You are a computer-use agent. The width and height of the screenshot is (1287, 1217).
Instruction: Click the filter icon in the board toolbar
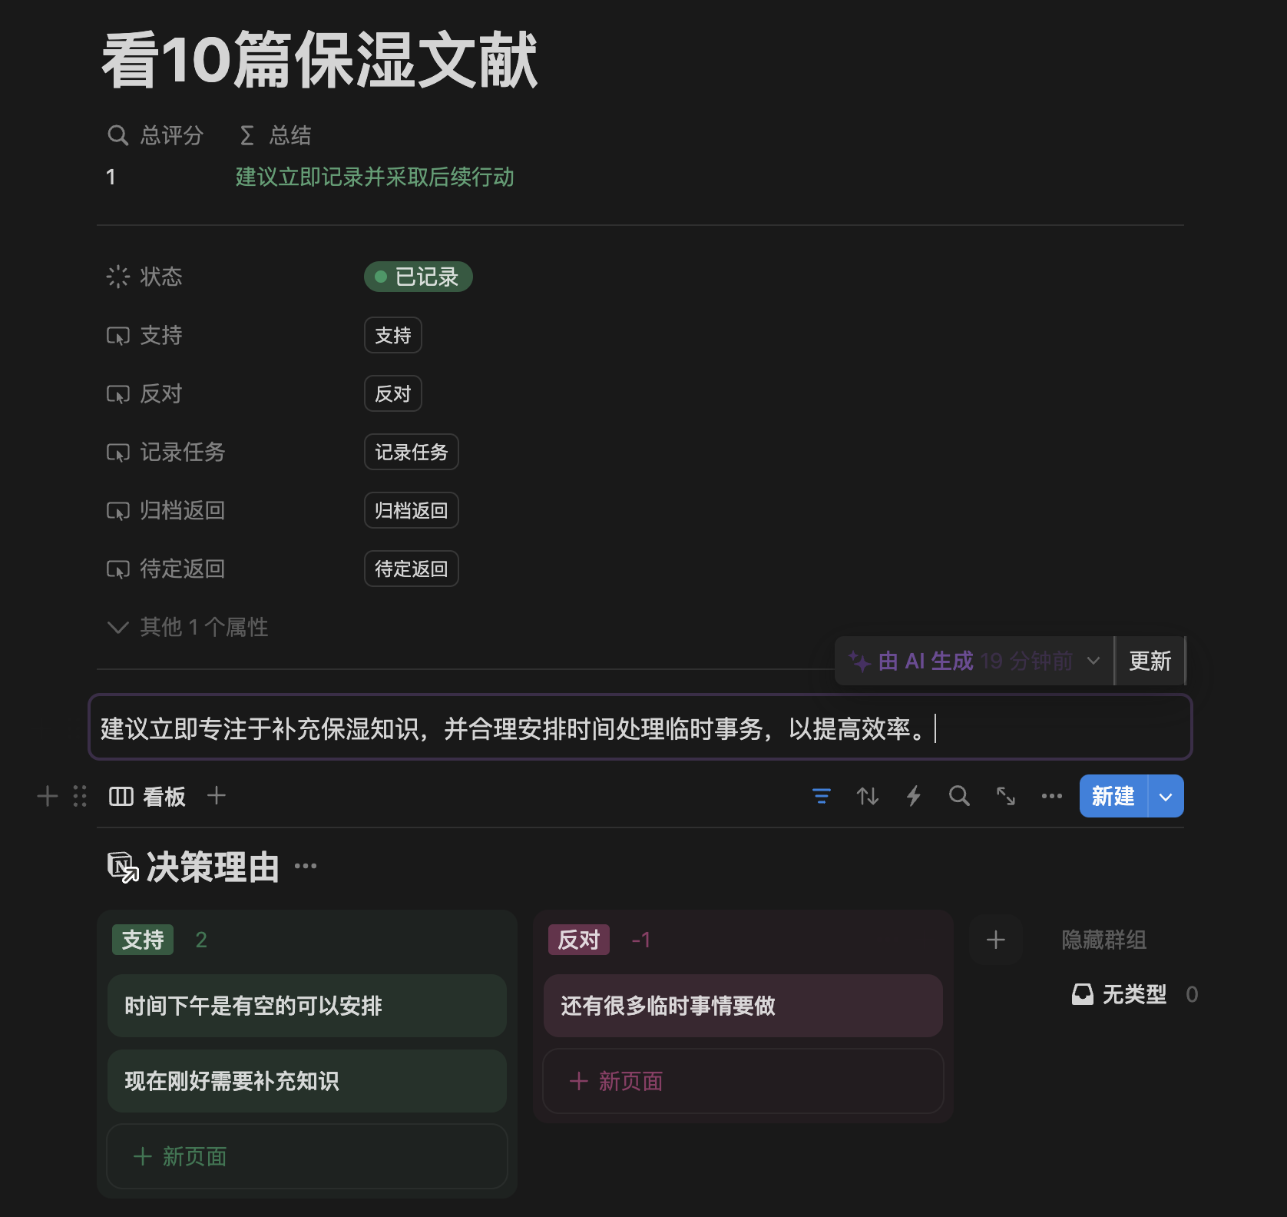821,796
